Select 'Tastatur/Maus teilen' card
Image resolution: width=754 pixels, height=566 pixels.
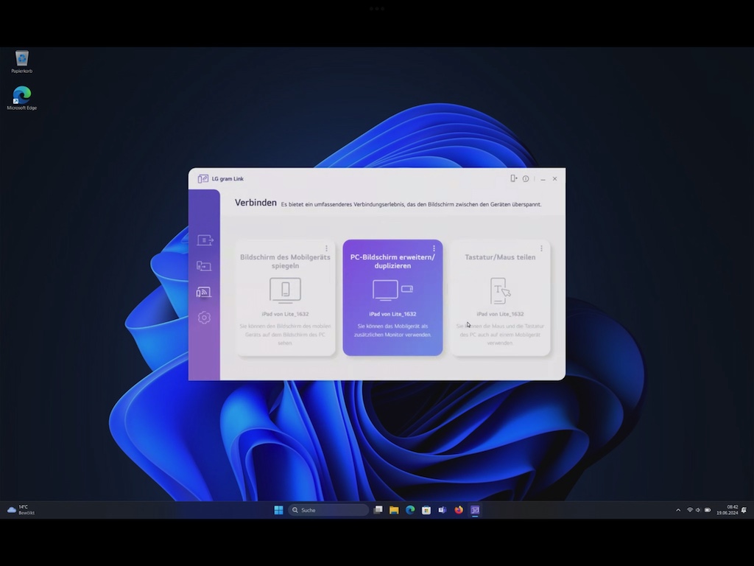[x=500, y=298]
